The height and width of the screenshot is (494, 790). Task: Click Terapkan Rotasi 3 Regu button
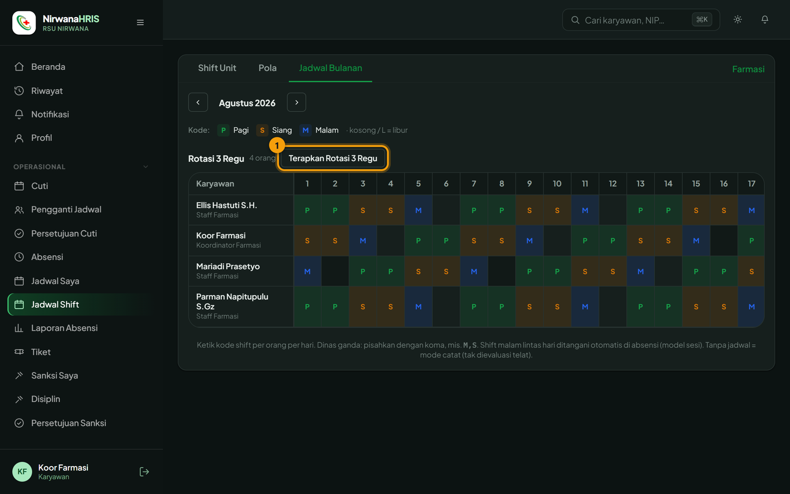pos(333,159)
